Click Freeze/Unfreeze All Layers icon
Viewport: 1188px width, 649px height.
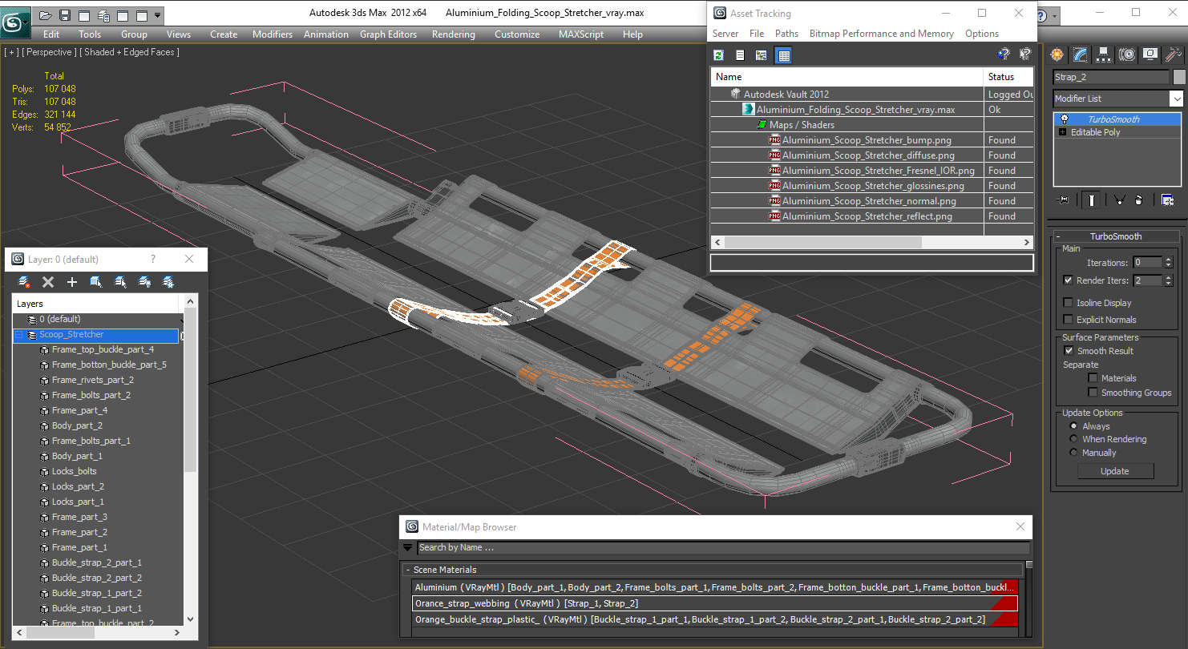168,282
